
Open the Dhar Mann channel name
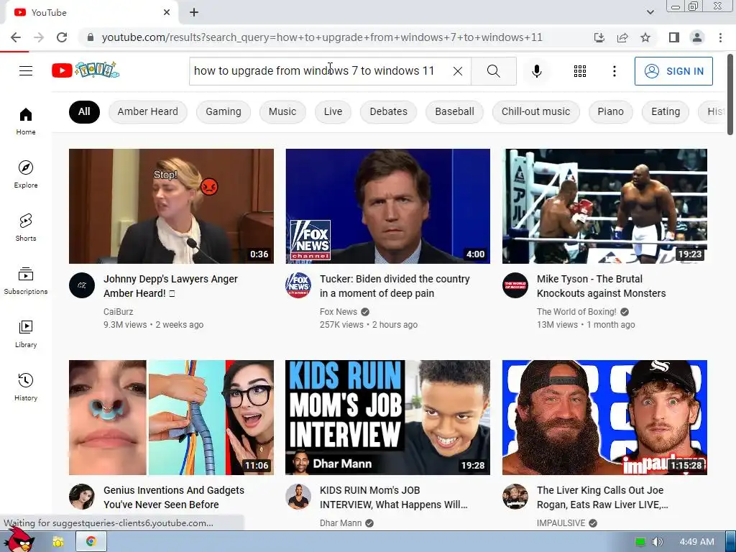pyautogui.click(x=341, y=523)
